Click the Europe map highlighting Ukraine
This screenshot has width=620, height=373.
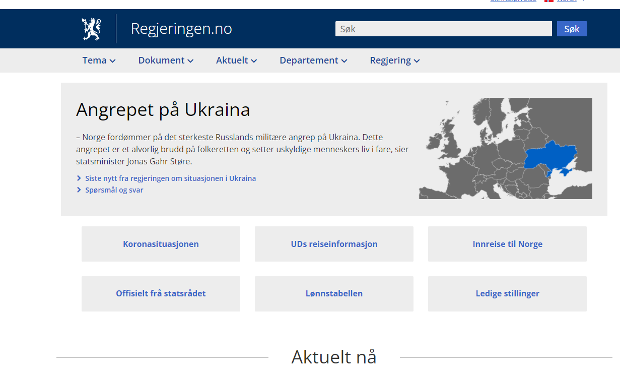click(x=506, y=149)
